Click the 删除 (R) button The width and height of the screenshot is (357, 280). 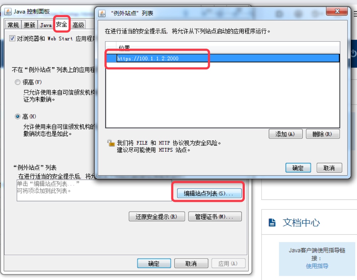point(323,134)
